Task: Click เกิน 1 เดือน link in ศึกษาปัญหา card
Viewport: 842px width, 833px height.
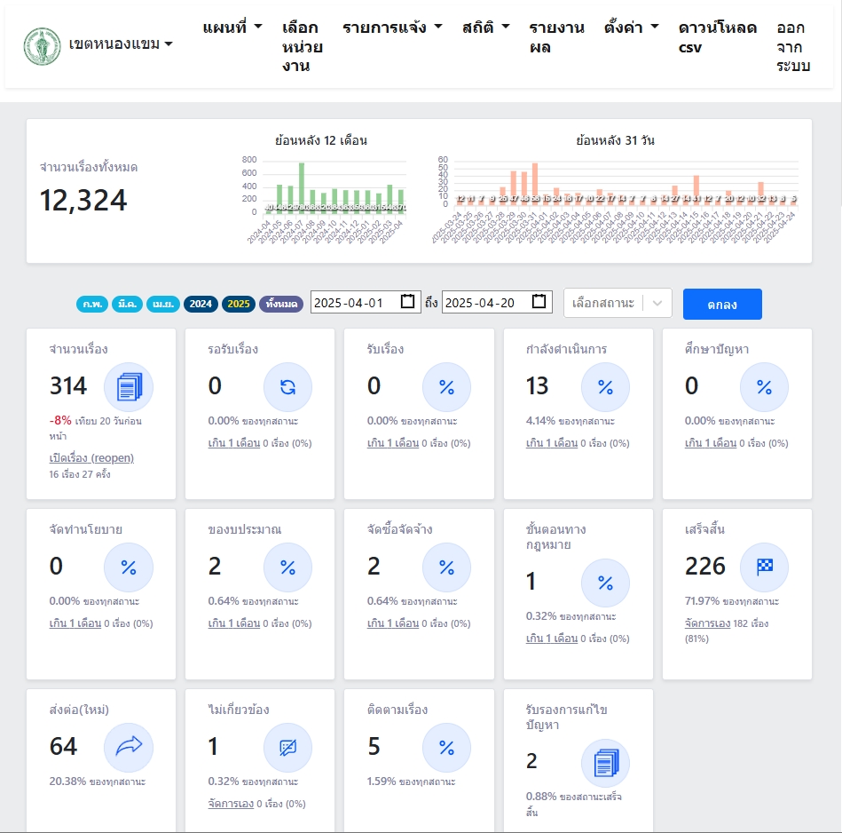Action: point(711,443)
